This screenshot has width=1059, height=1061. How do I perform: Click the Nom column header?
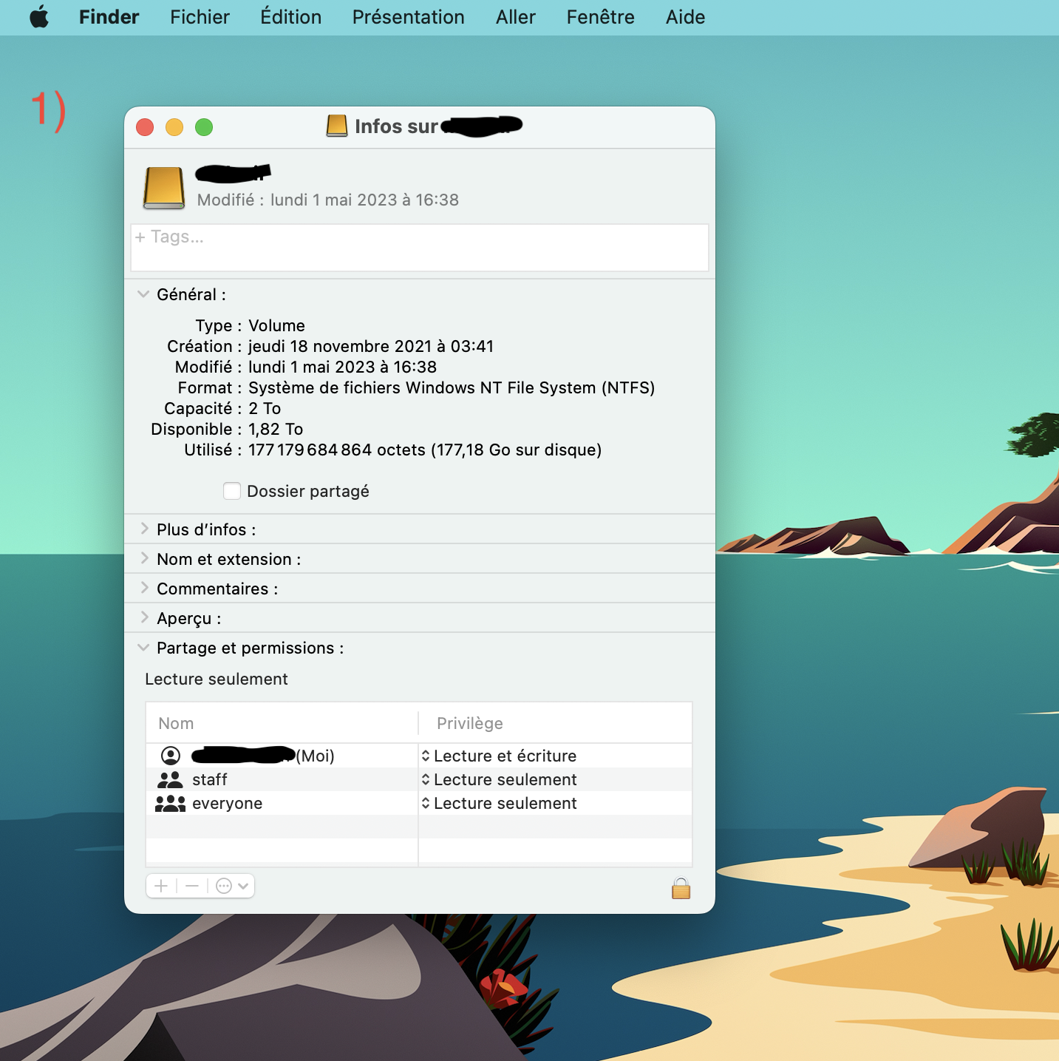coord(176,723)
